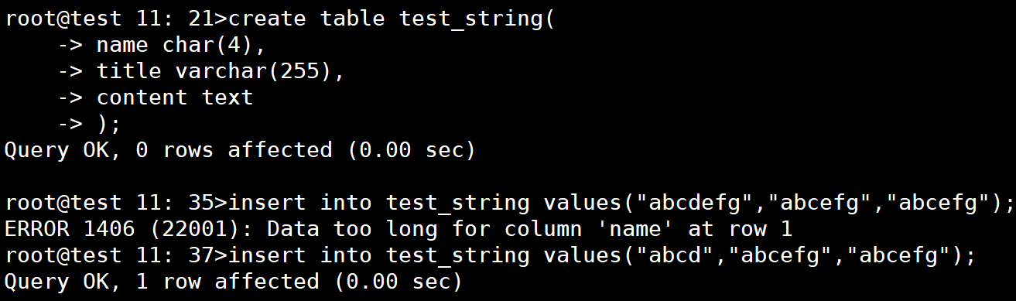This screenshot has width=1016, height=301.
Task: Click the ERROR 1406 (22001) message
Action: point(398,230)
